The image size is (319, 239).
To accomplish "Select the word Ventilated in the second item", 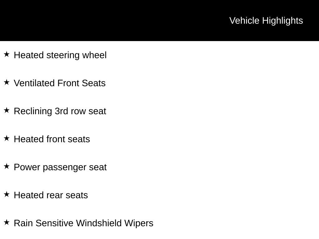I will pos(34,83).
